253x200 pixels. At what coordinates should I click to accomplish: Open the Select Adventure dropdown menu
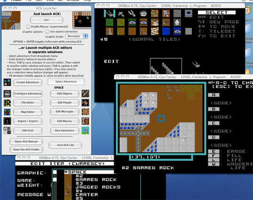[66, 82]
